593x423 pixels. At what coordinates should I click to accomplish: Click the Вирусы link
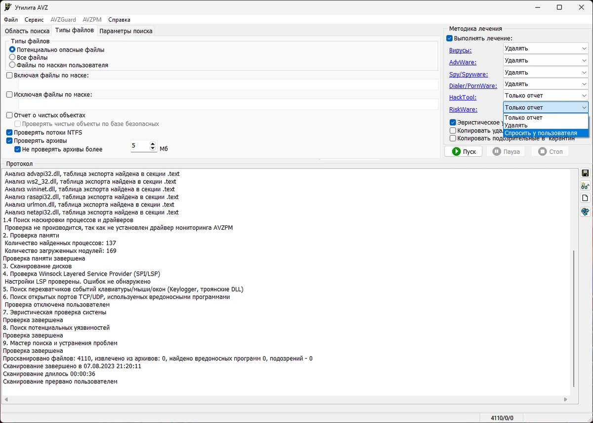[460, 50]
